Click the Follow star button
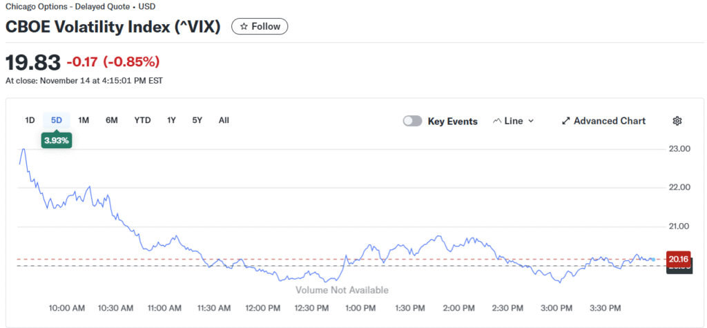This screenshot has height=328, width=707. (x=260, y=26)
